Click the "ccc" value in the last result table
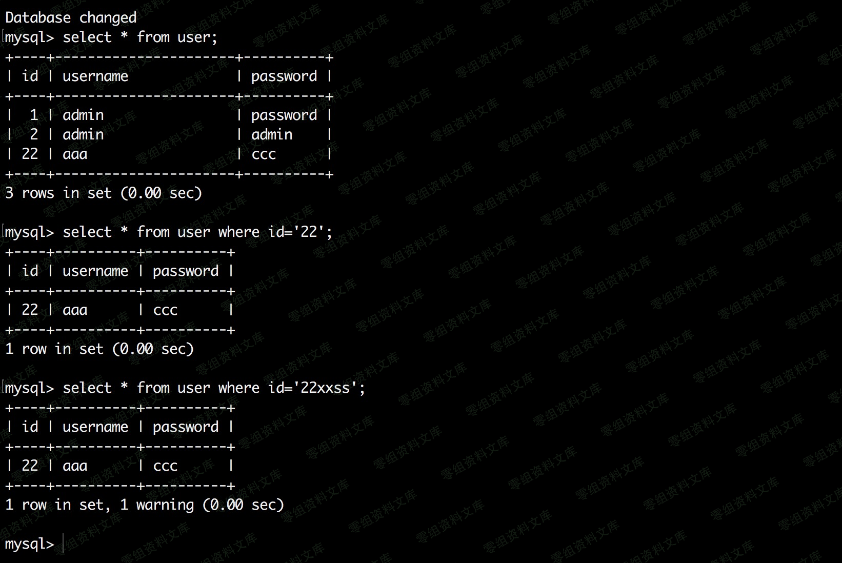The width and height of the screenshot is (842, 563). [x=165, y=466]
